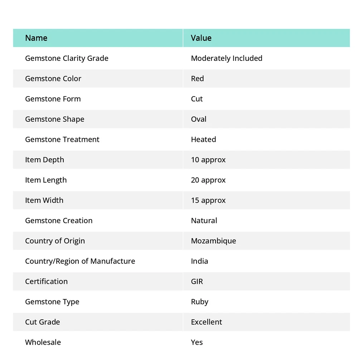Click the Cut value for Gemstone Form
Screen dimensions: 358x358
pos(197,99)
